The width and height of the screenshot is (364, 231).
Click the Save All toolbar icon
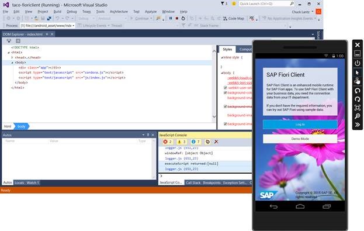[49, 18]
